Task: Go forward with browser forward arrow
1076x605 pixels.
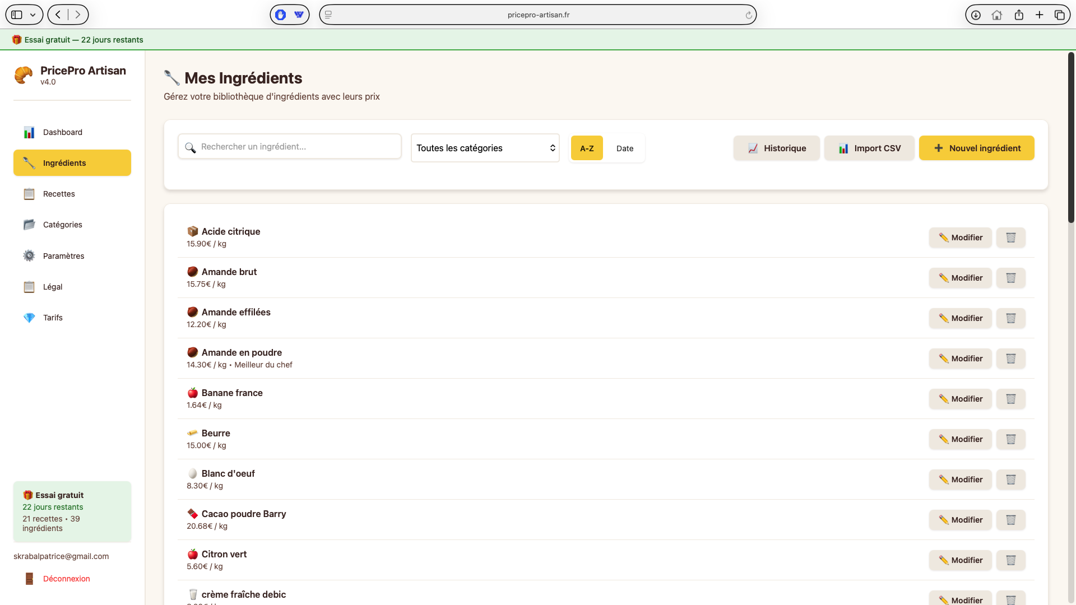Action: tap(78, 15)
